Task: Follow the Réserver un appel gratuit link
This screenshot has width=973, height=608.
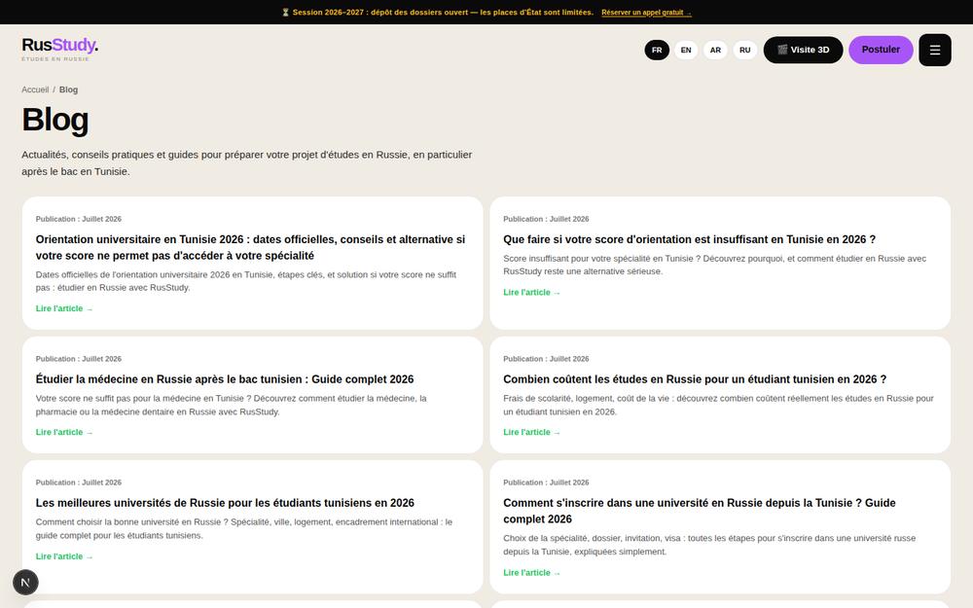Action: click(x=646, y=13)
